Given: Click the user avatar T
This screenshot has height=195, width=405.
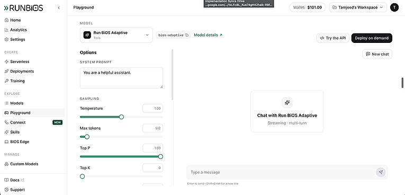Looking at the screenshot, I should click(394, 7).
